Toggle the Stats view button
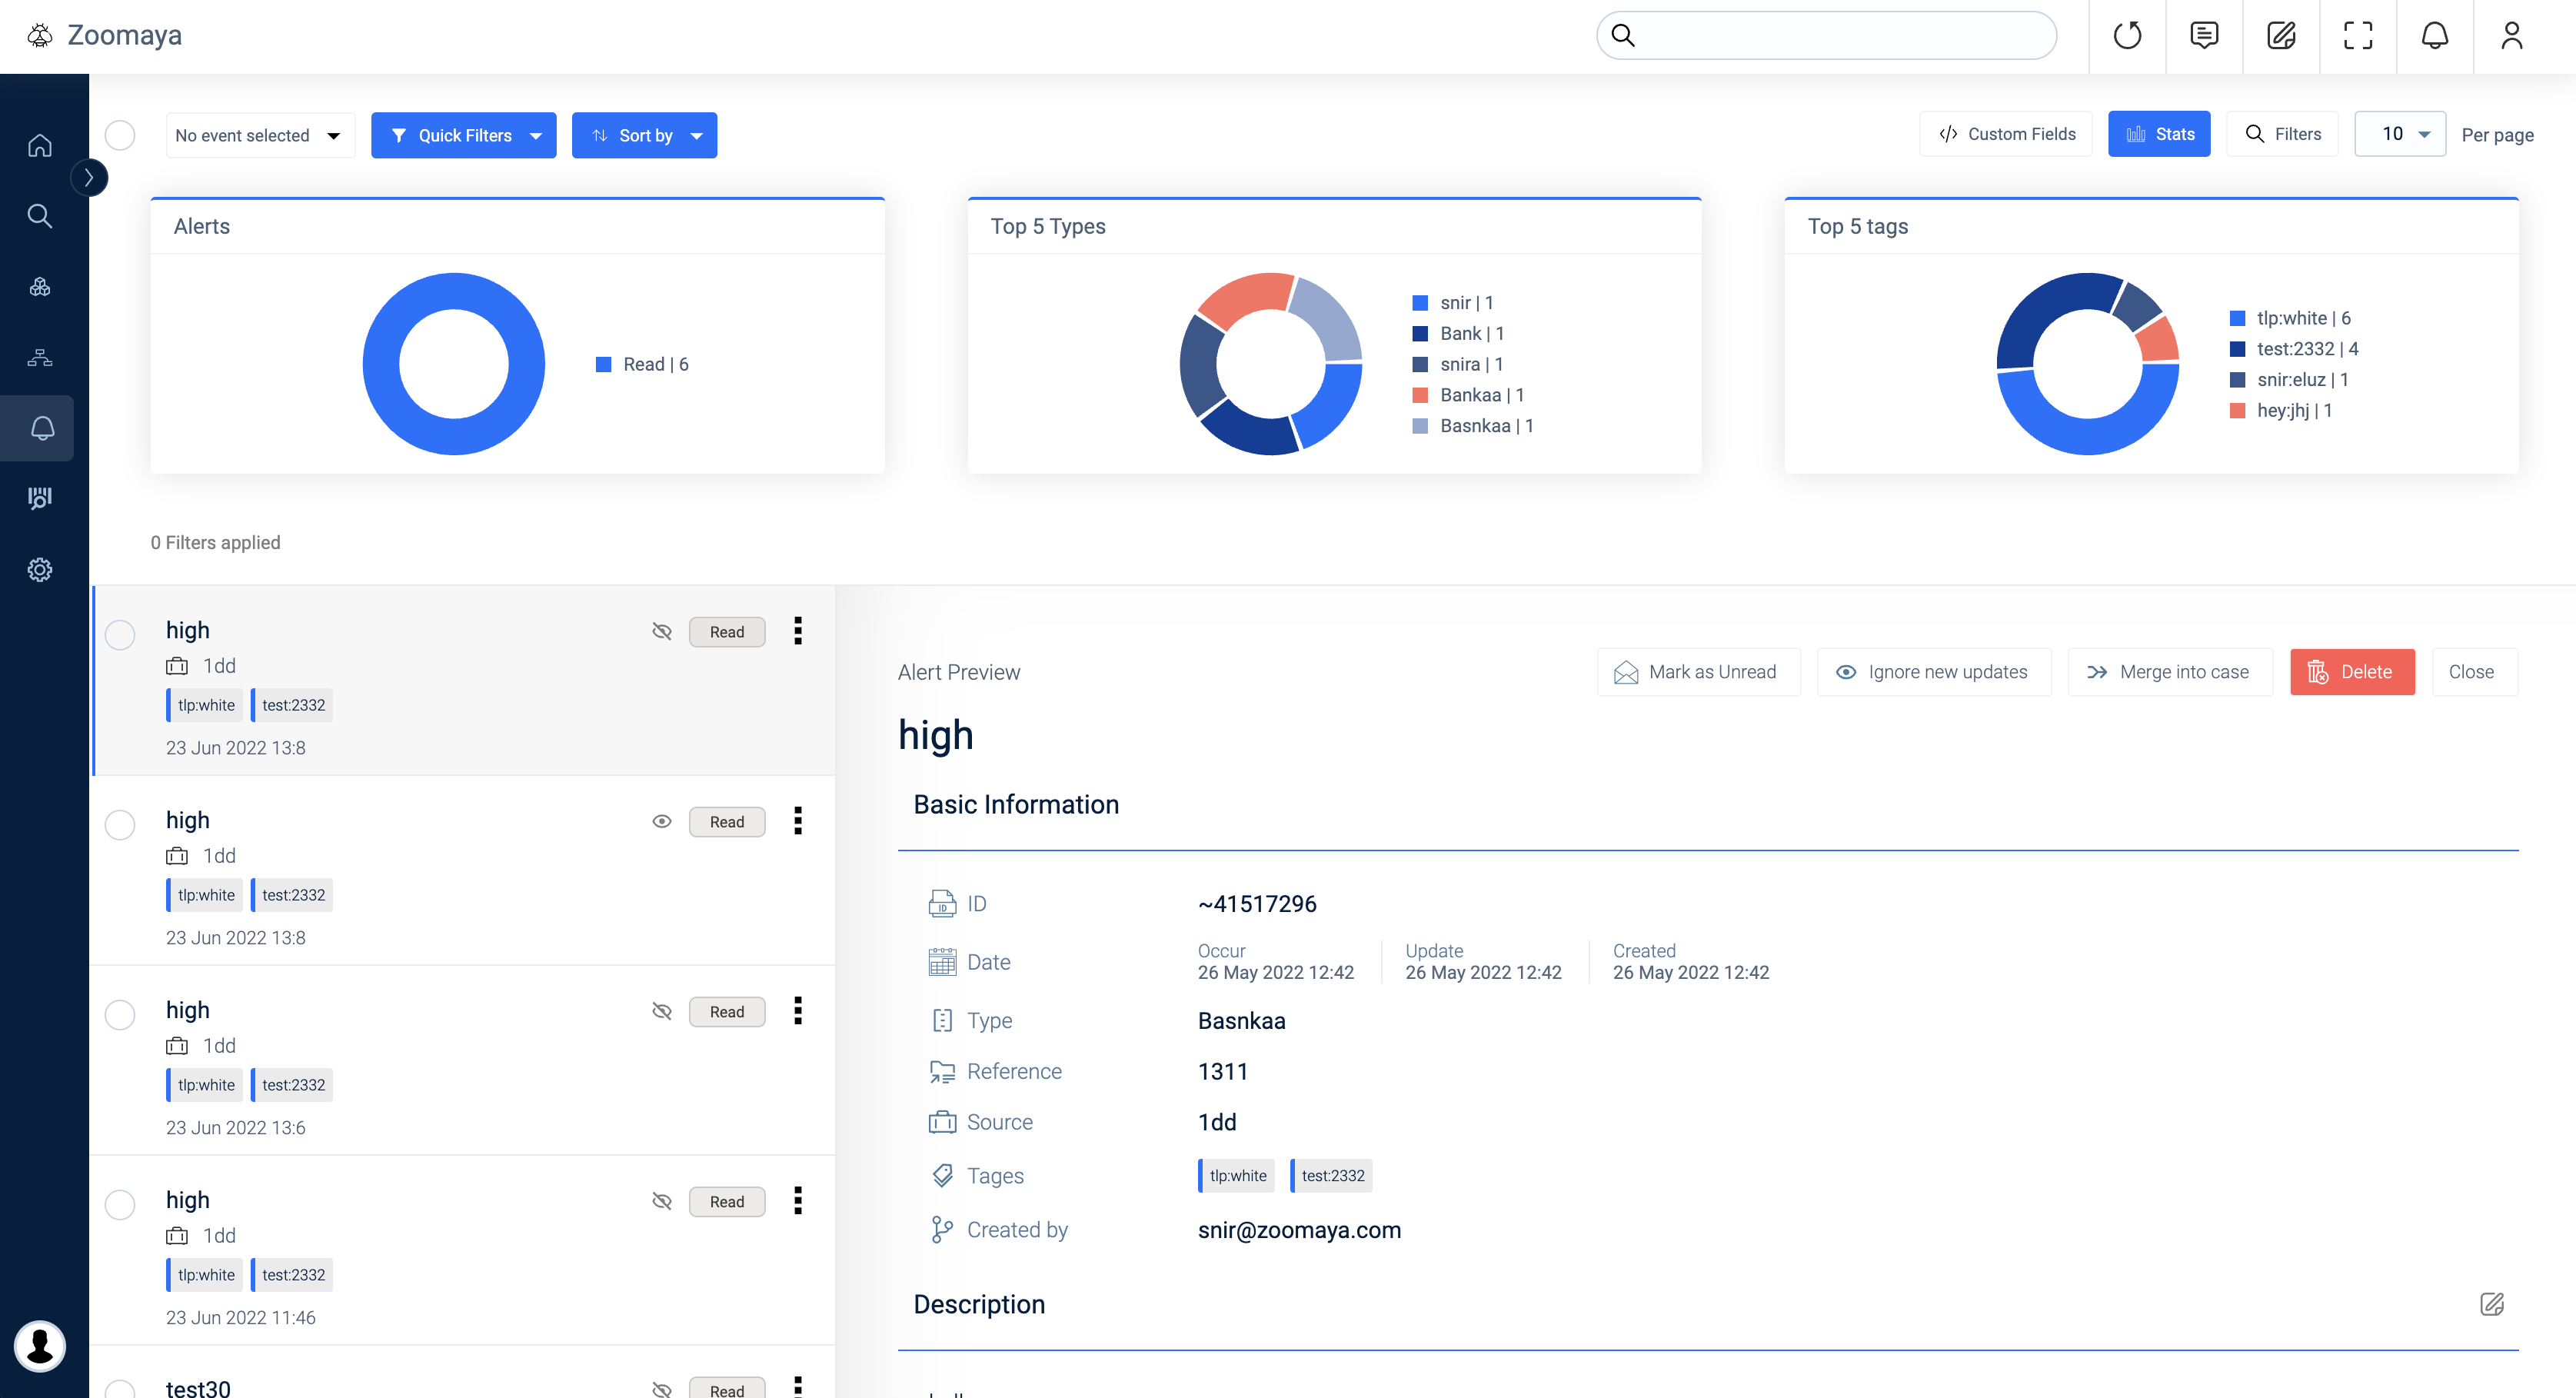The height and width of the screenshot is (1398, 2576). [2159, 134]
